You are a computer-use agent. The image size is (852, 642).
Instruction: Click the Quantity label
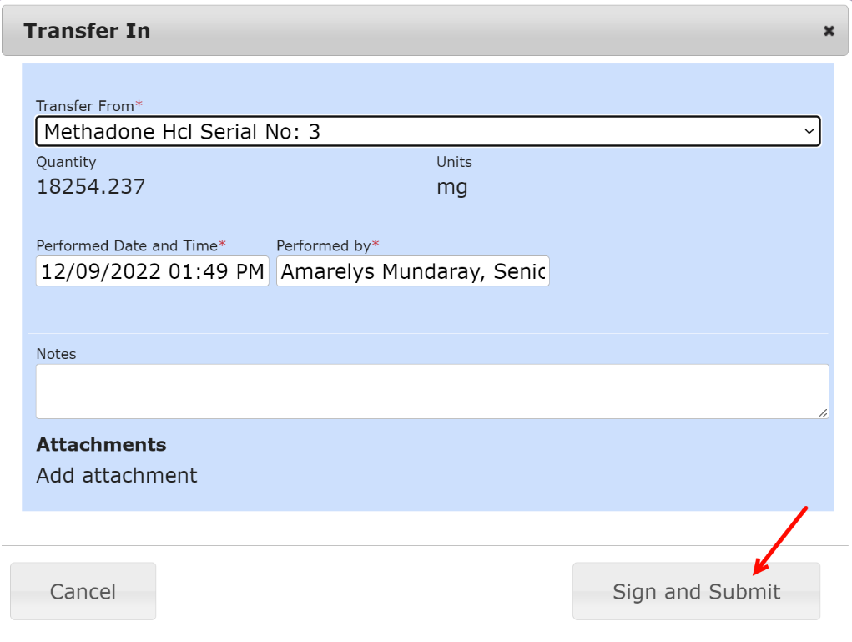coord(66,162)
